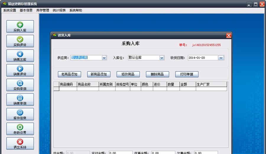266x154 pixels.
Task: Click the 进价 column header
Action: [160, 84]
